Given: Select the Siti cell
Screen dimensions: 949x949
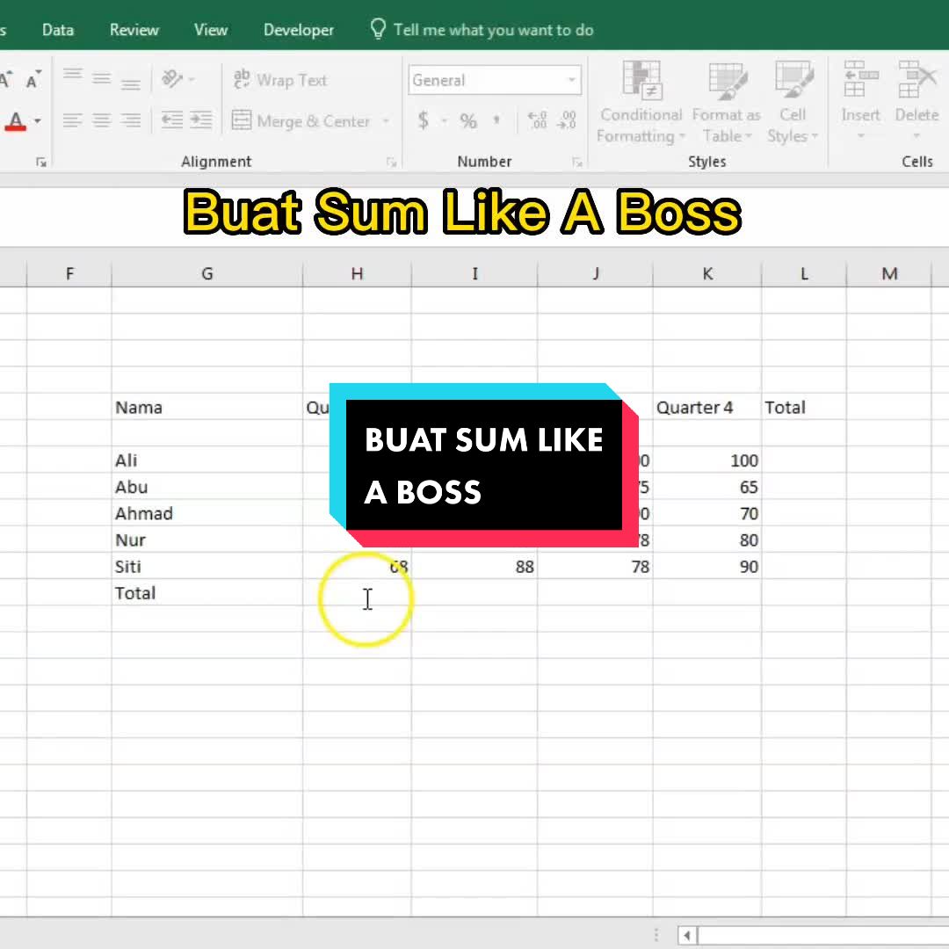Looking at the screenshot, I should pyautogui.click(x=207, y=567).
